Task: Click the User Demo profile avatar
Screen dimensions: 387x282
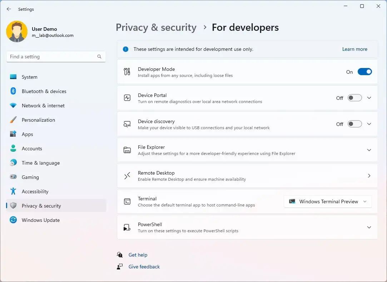Action: pyautogui.click(x=17, y=31)
